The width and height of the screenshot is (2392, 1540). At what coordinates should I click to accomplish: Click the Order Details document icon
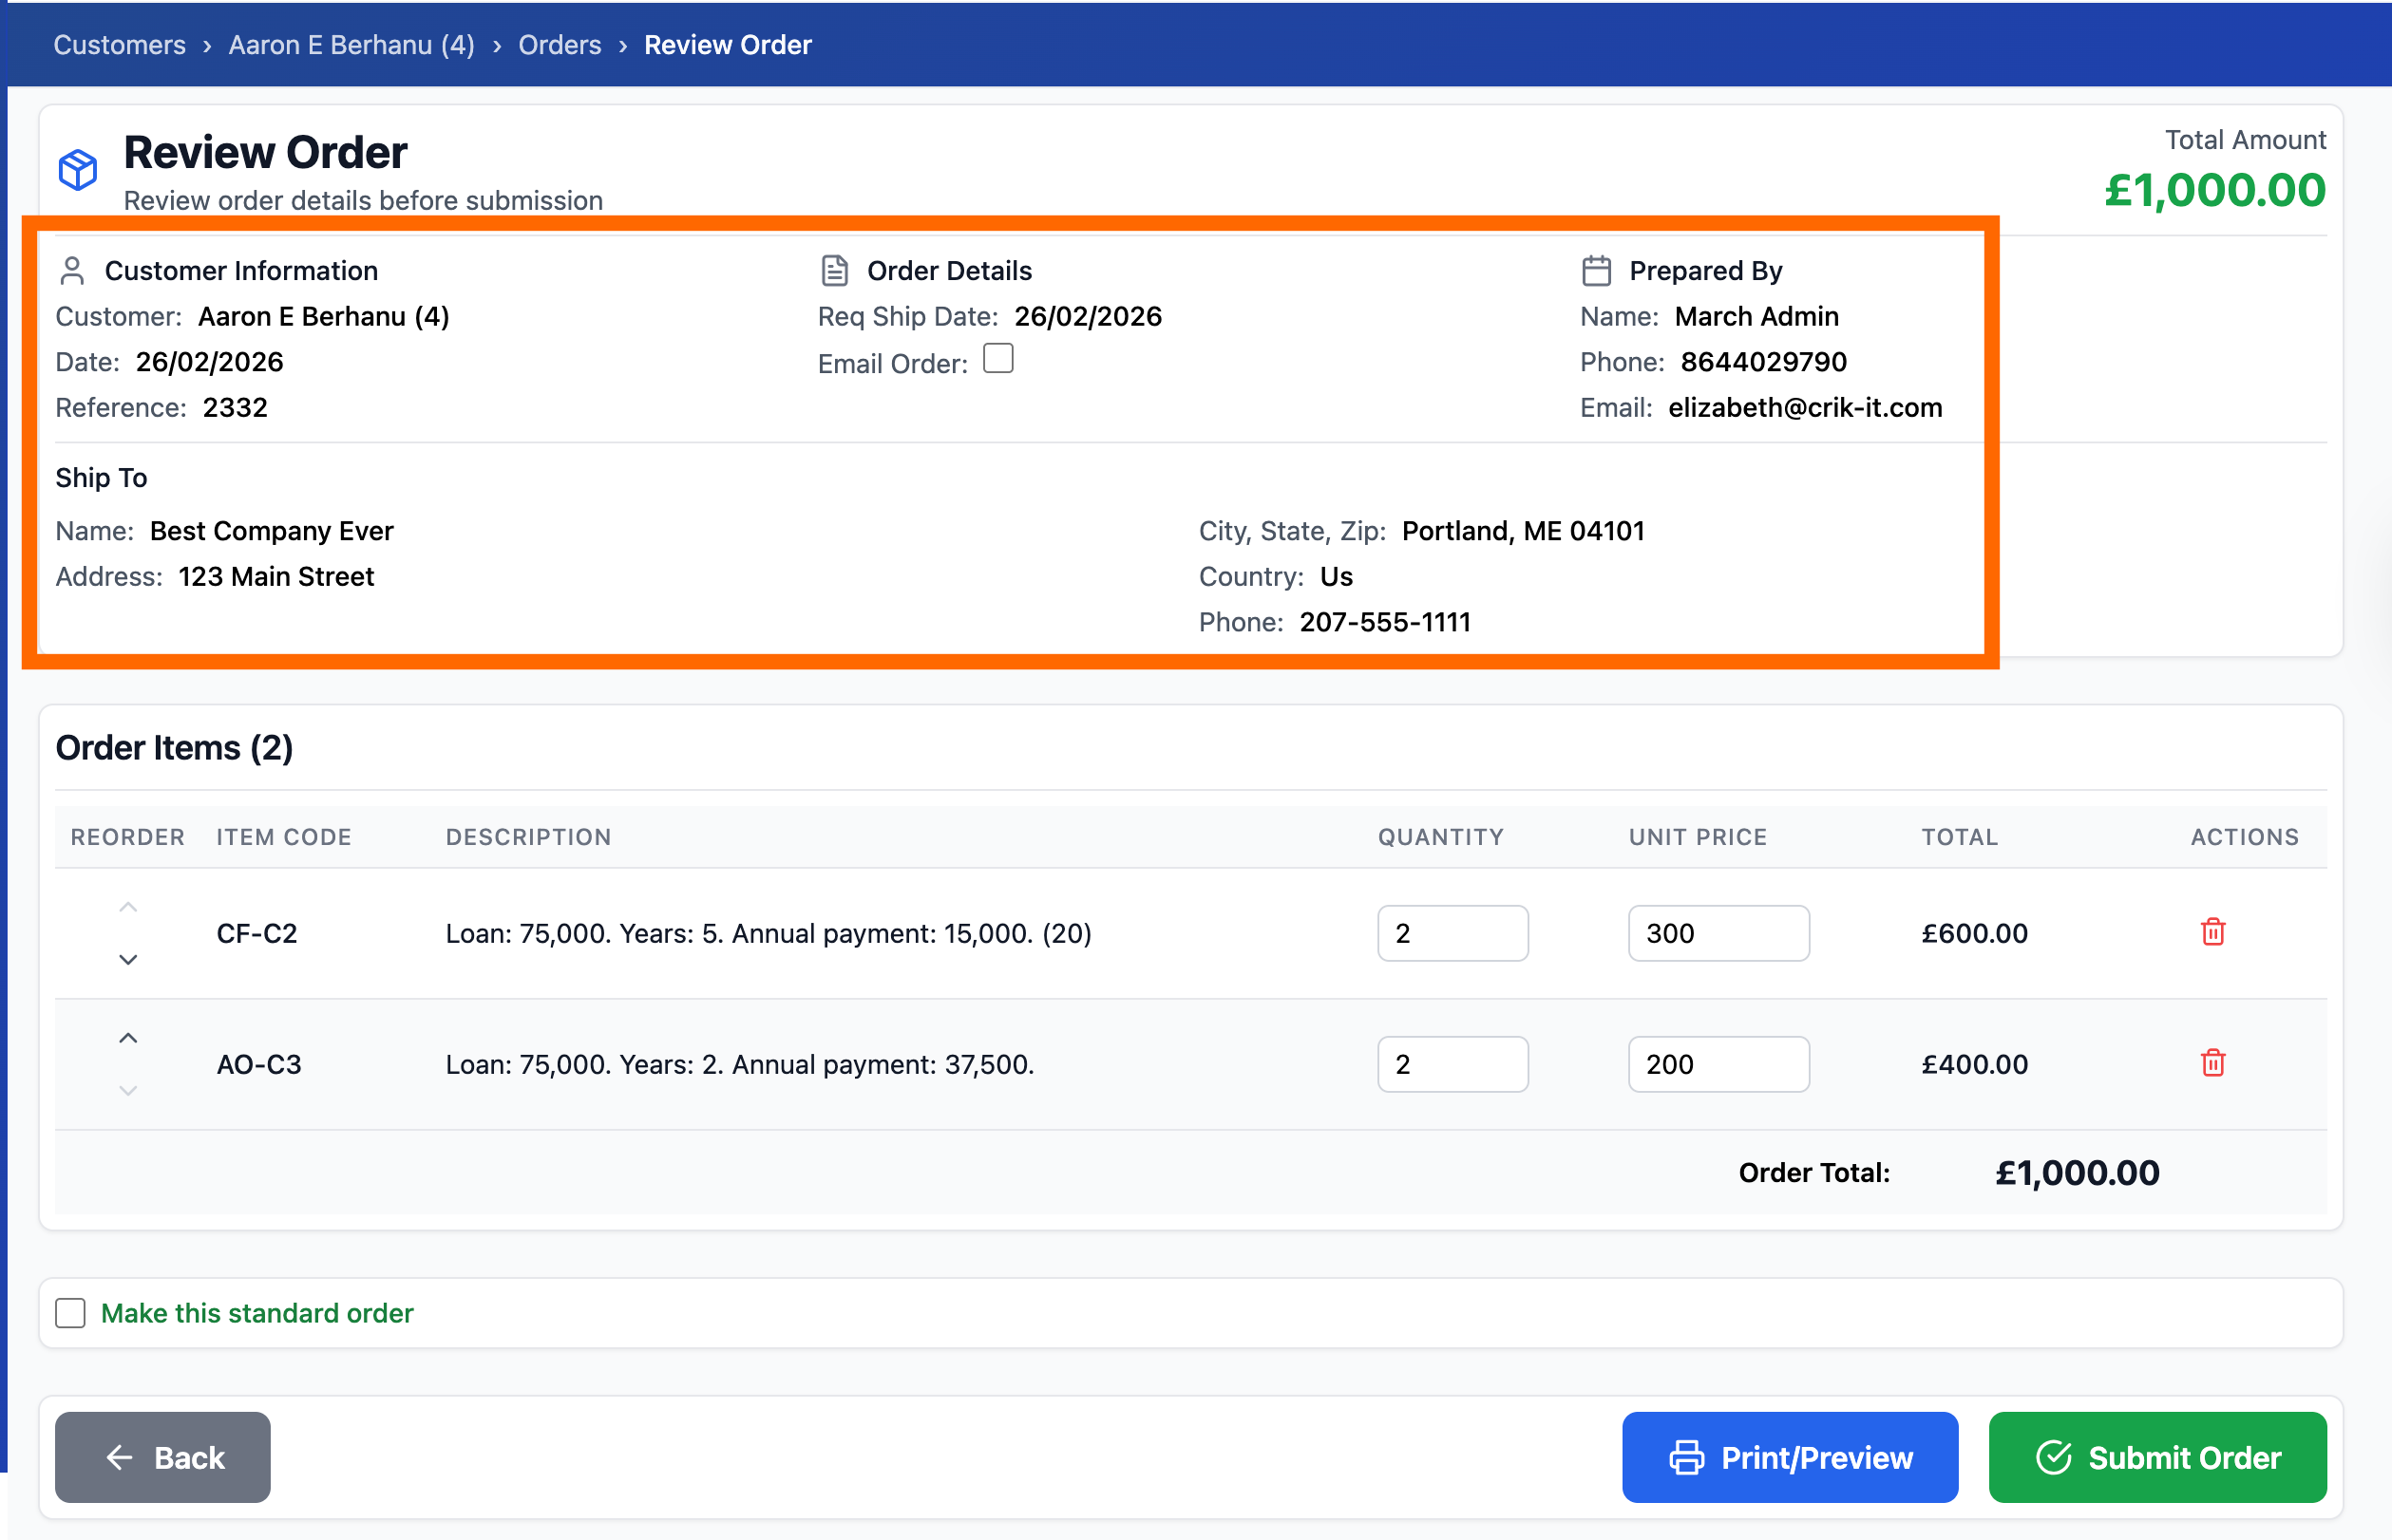tap(834, 271)
